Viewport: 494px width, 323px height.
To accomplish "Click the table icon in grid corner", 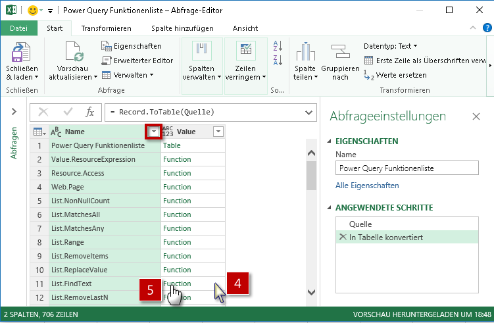I will (x=39, y=132).
